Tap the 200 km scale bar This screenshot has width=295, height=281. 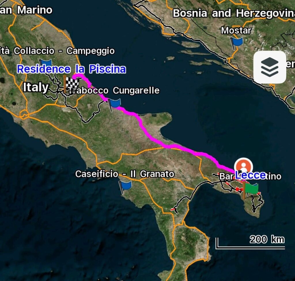click(x=250, y=243)
